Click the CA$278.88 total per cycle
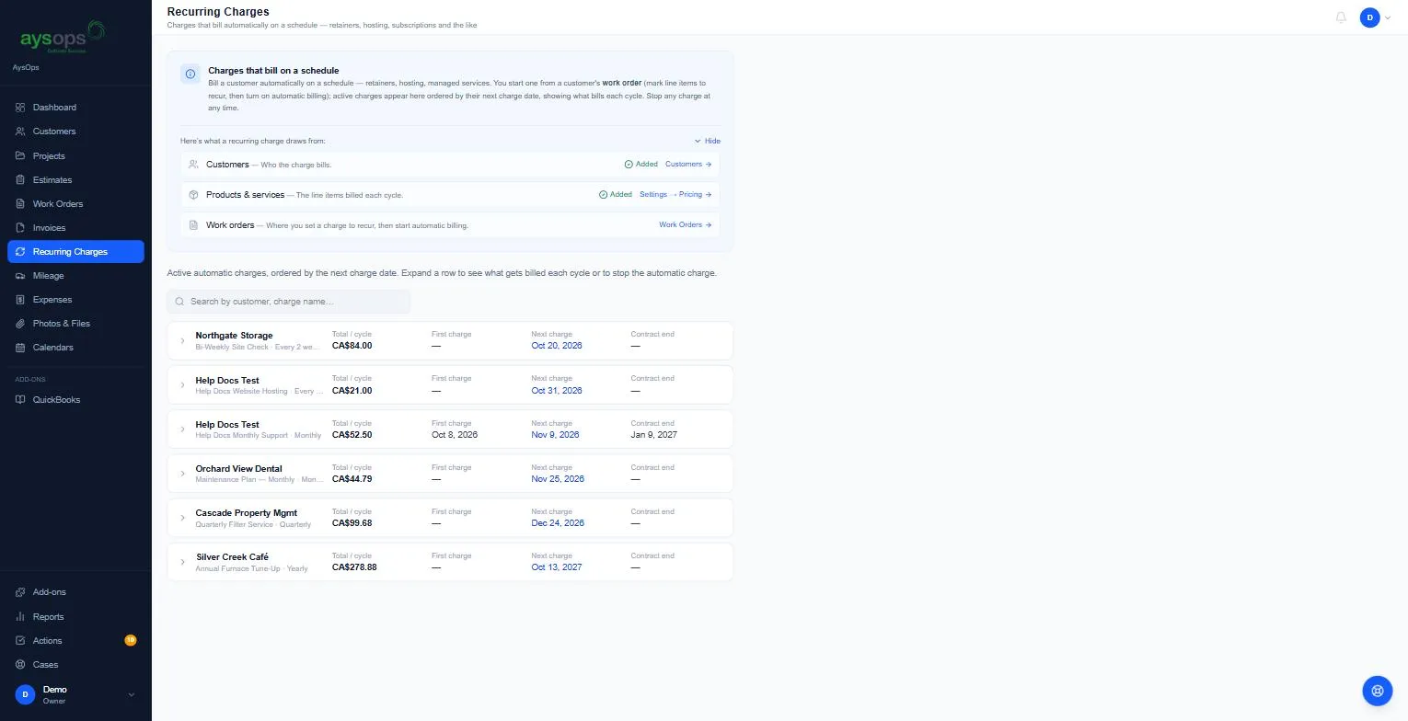 pos(354,567)
